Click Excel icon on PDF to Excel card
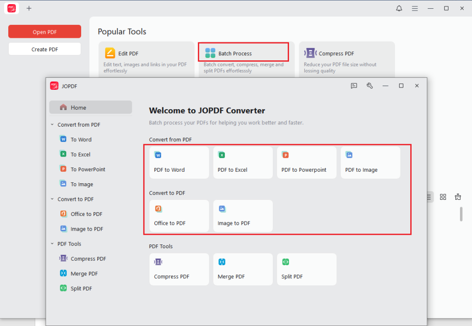472x326 pixels. (x=222, y=155)
